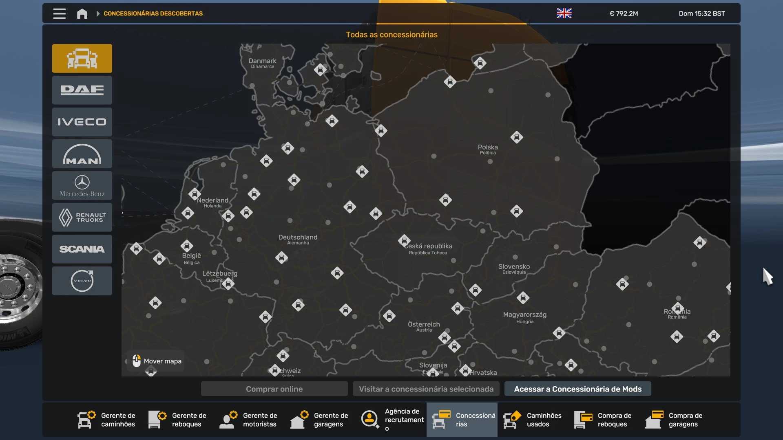The height and width of the screenshot is (440, 783).
Task: Choose the Mercedes-Benz brand filter
Action: [82, 185]
